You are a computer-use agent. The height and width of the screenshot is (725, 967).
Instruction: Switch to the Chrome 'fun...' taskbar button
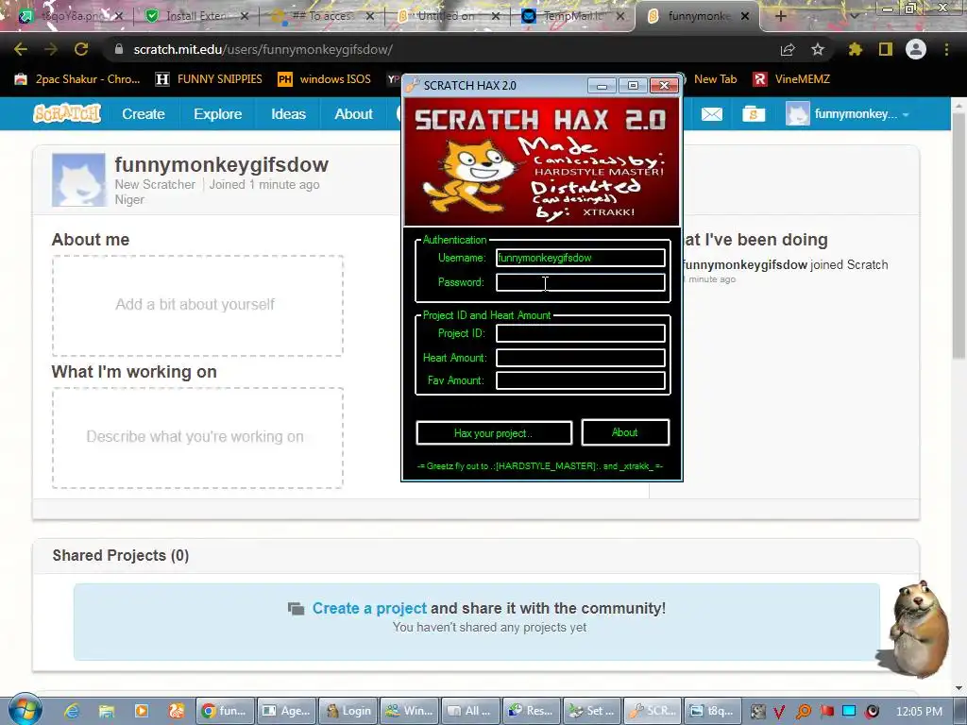coord(224,711)
